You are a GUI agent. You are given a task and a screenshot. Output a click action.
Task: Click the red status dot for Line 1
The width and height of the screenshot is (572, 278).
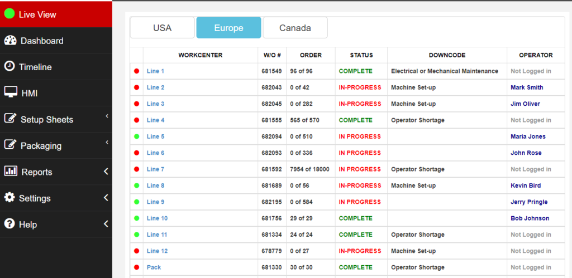(136, 71)
